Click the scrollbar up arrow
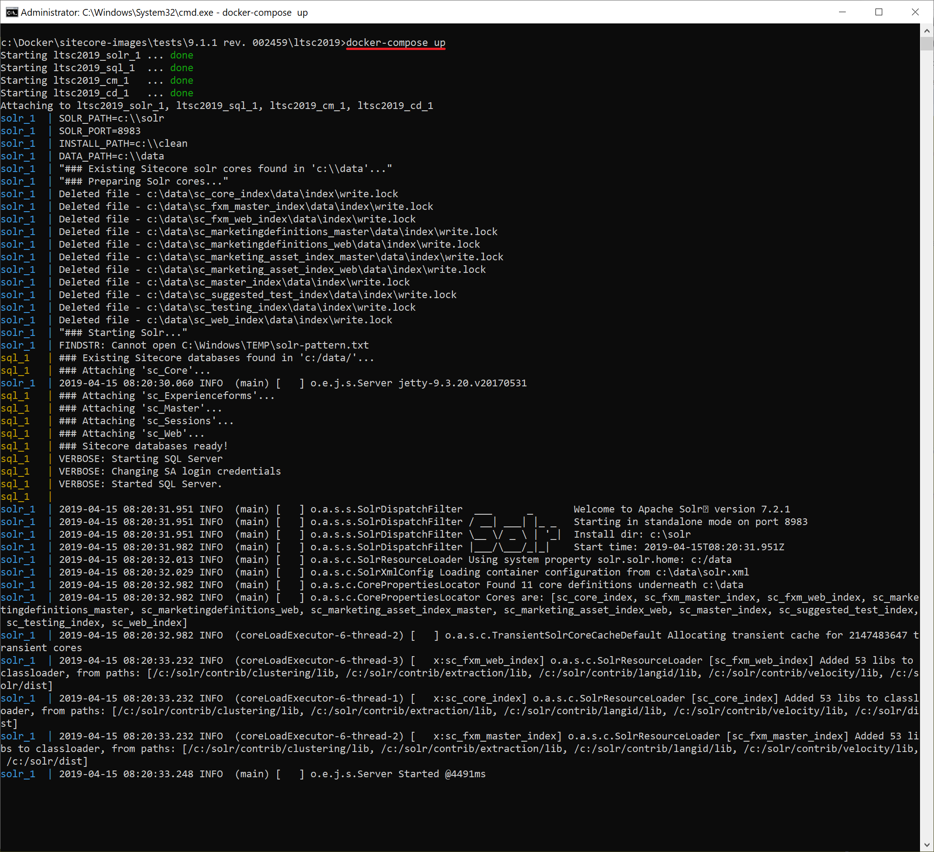934x852 pixels. (926, 31)
